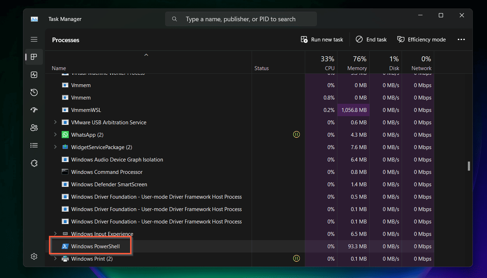
Task: Expand Windows Print (2) process group
Action: click(x=55, y=259)
